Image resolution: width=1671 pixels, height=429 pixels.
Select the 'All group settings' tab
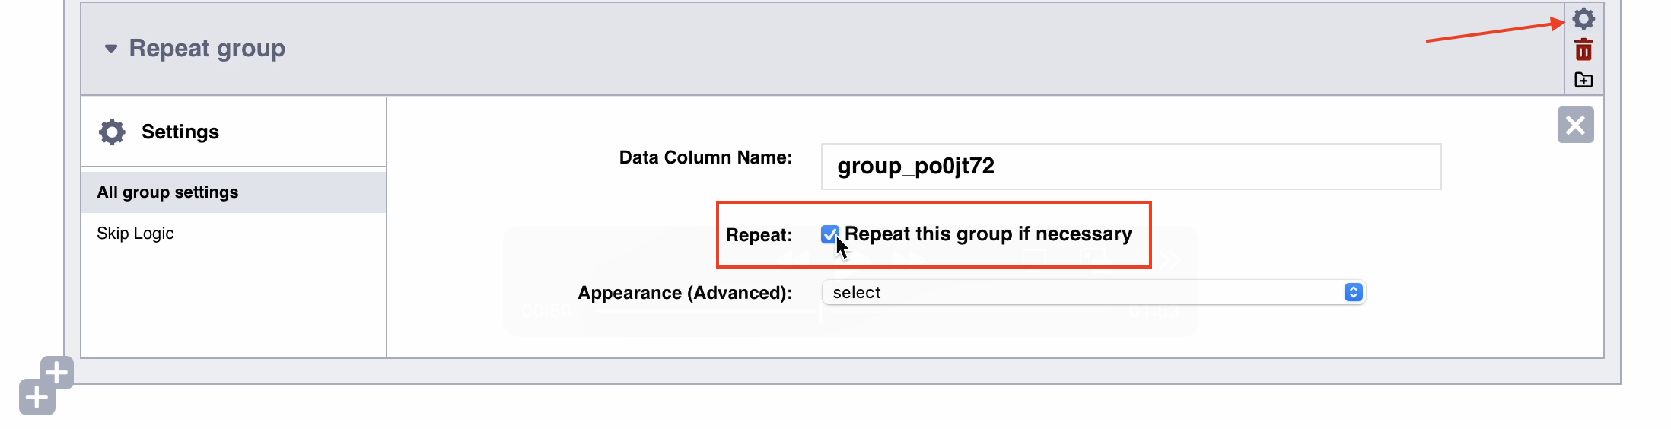167,192
